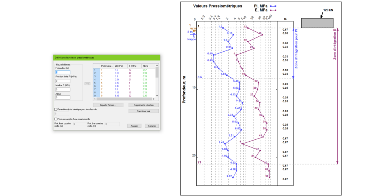Enable identical alpha parameter for all soils

tap(56, 109)
